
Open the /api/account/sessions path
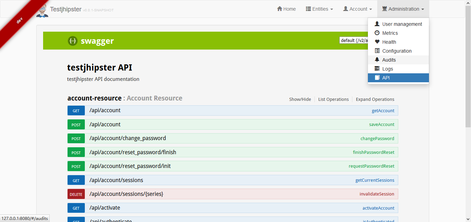click(x=116, y=180)
